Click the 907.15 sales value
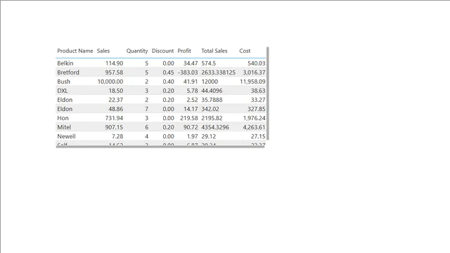 coord(114,127)
